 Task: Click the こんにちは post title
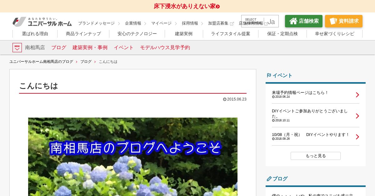[x=39, y=86]
